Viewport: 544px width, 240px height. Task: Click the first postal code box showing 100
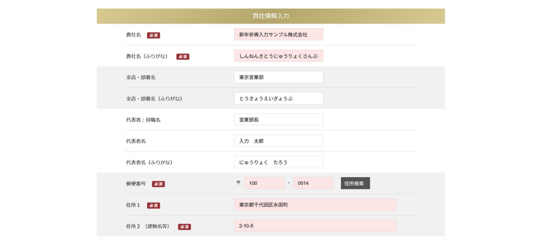tap(264, 183)
